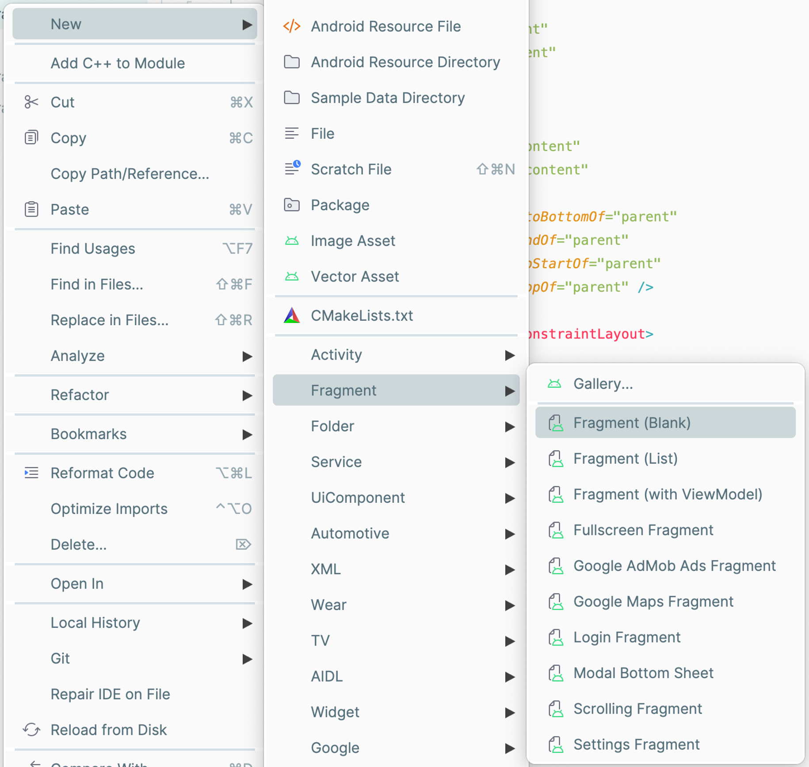Click the Login Fragment template icon
809x767 pixels.
tap(556, 638)
